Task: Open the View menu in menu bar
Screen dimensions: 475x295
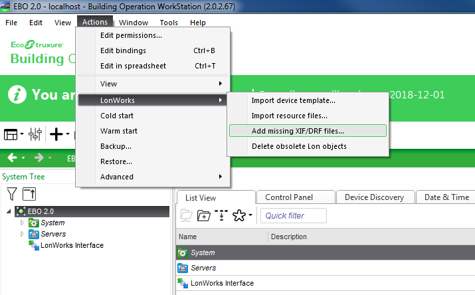Action: pos(62,23)
